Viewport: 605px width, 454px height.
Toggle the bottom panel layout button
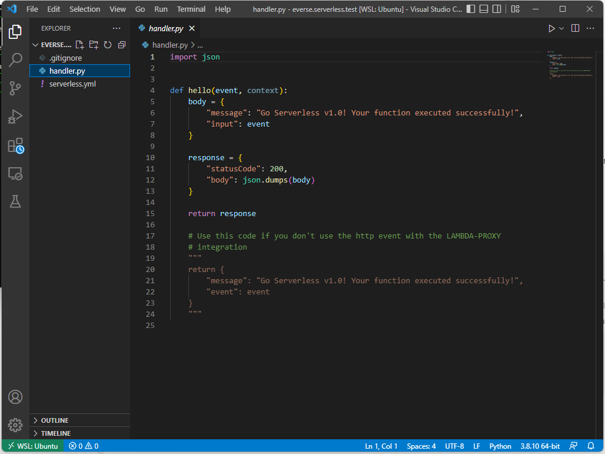tap(484, 9)
